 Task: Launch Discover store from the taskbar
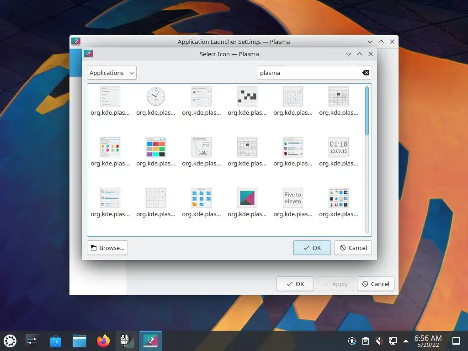click(x=55, y=341)
